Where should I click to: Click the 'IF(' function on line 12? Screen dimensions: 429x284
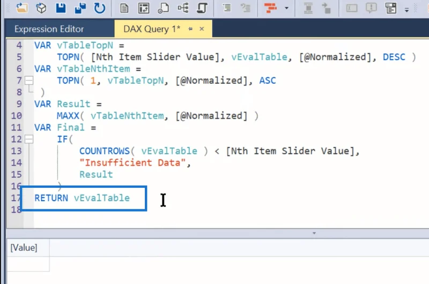[65, 139]
